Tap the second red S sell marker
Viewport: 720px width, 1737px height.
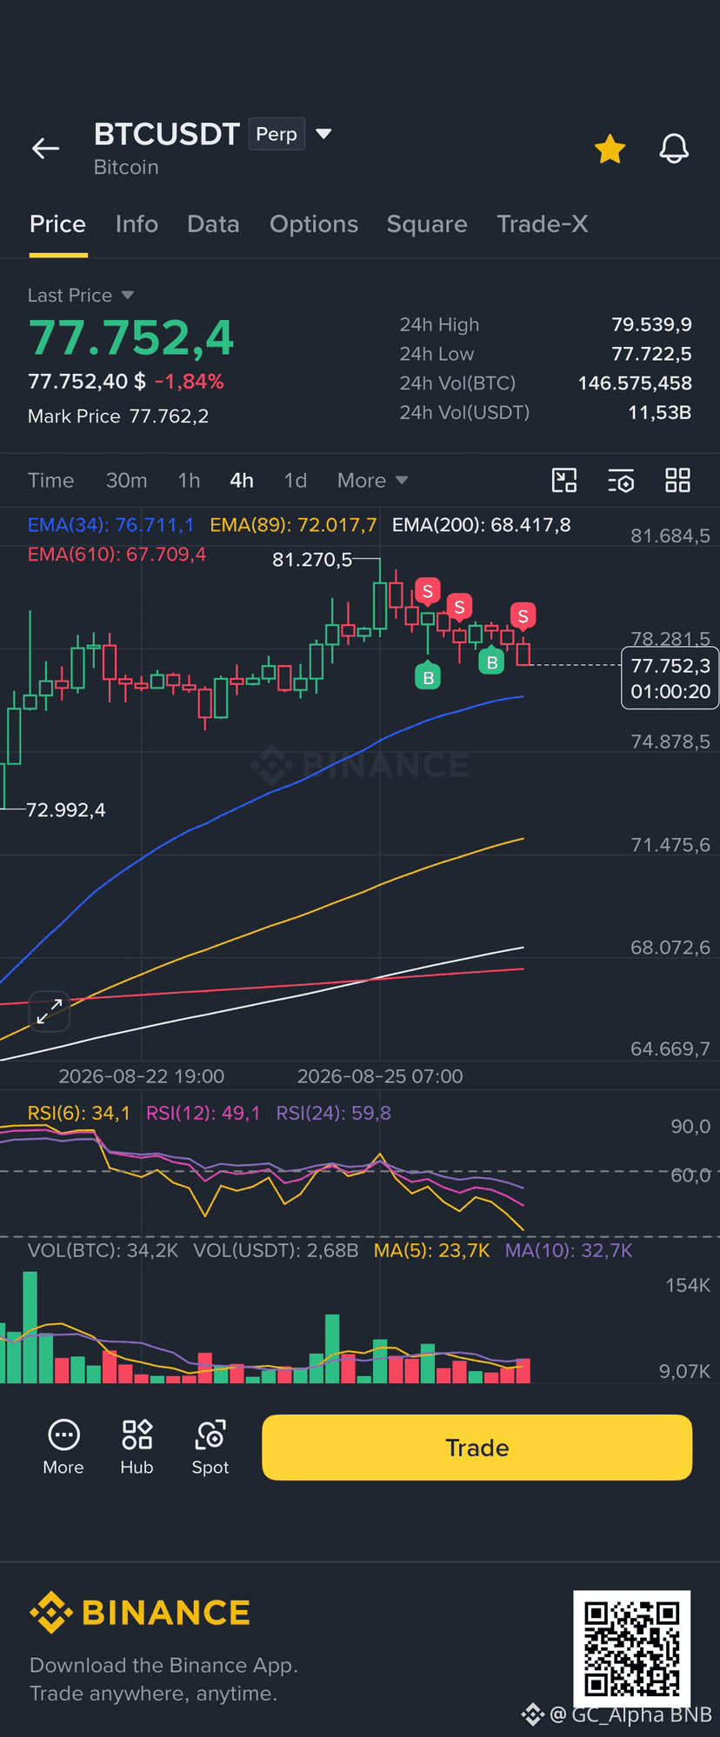[459, 608]
